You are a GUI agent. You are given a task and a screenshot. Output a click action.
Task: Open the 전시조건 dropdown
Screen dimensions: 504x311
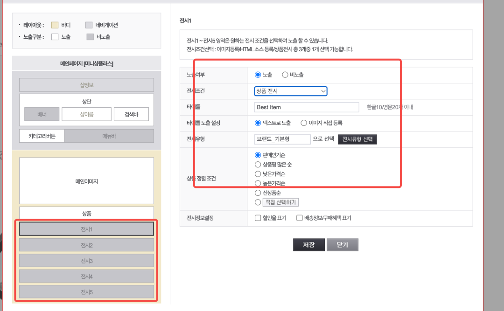[x=290, y=91]
